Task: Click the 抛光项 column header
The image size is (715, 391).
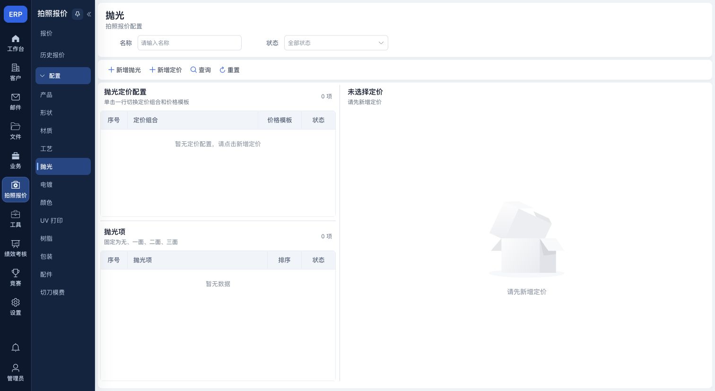Action: (197, 260)
